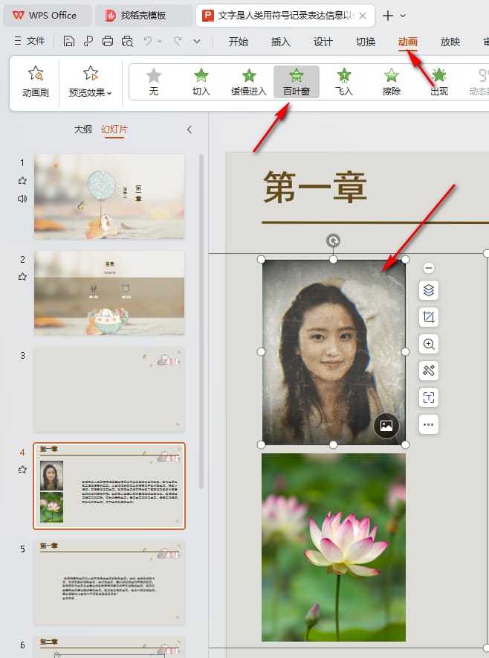489x658 pixels.
Task: Click the redo arrow icon
Action: pos(178,41)
